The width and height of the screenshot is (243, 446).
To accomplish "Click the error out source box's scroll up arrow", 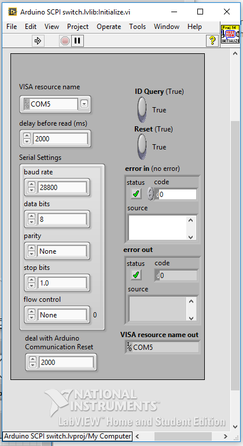I will pos(191,301).
